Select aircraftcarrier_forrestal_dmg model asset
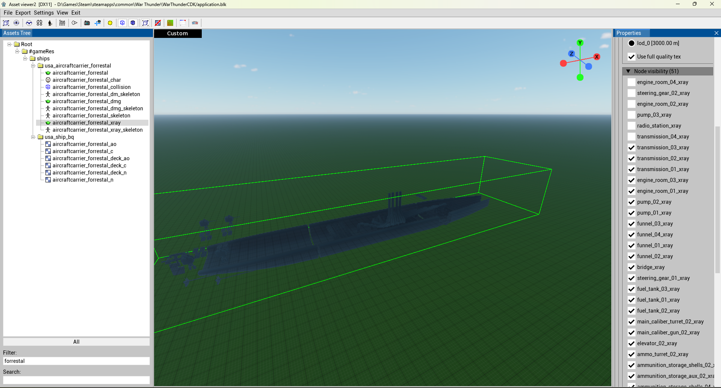 click(86, 101)
